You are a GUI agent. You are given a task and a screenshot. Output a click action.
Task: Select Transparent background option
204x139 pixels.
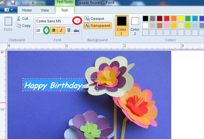[x=97, y=26]
